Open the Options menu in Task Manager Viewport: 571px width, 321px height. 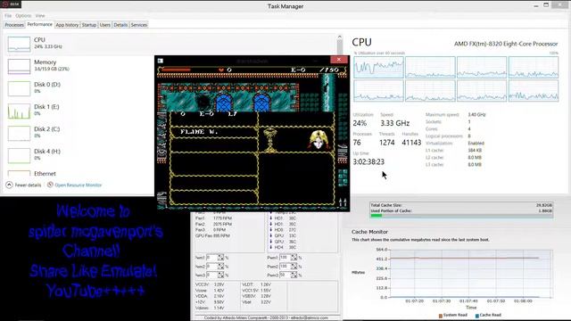(23, 16)
